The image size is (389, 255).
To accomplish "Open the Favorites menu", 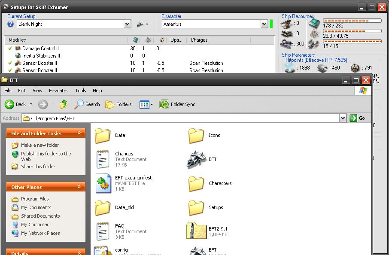I will [58, 91].
